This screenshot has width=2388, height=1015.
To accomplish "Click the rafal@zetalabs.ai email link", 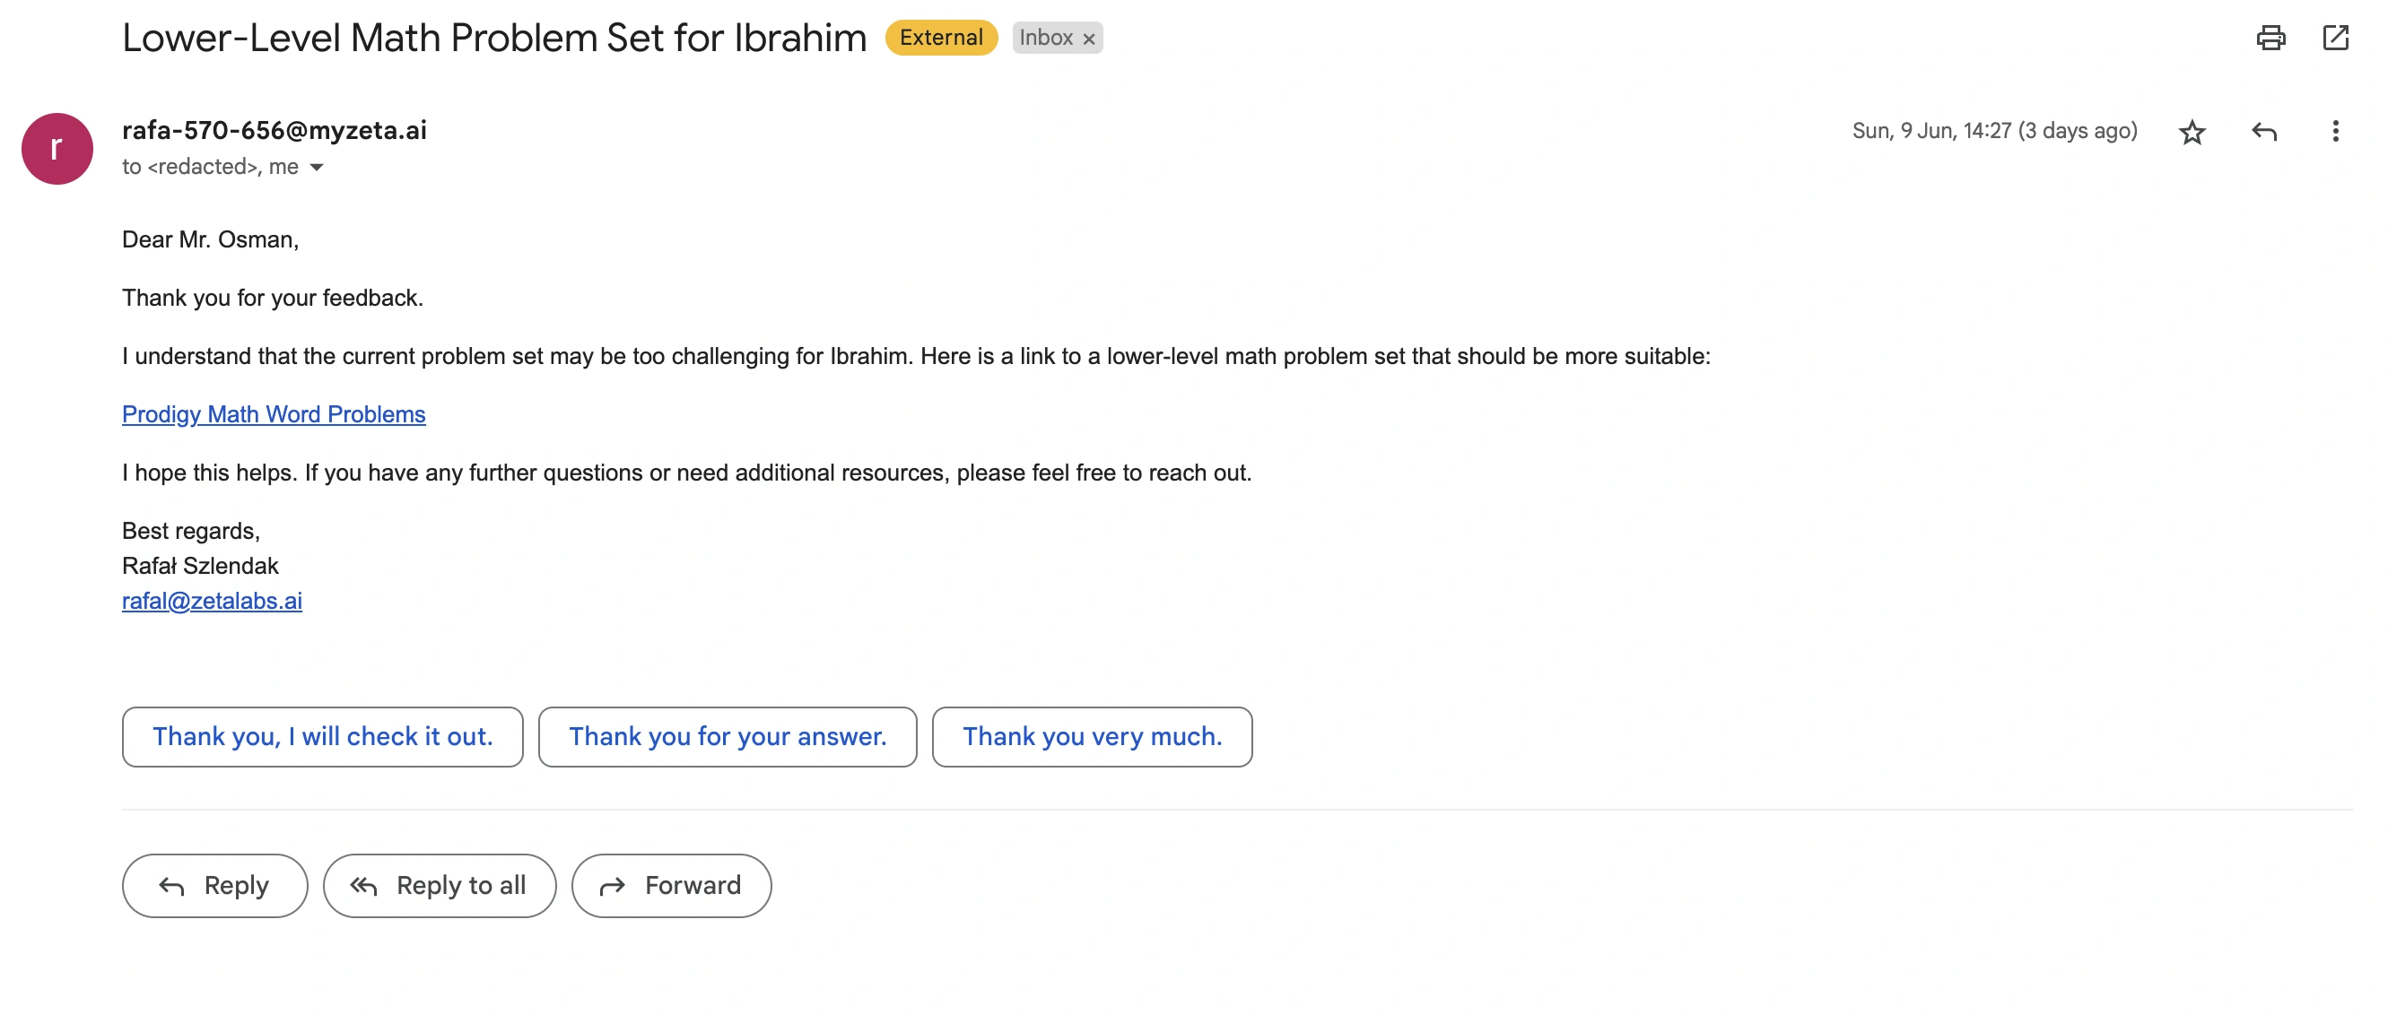I will pos(213,601).
